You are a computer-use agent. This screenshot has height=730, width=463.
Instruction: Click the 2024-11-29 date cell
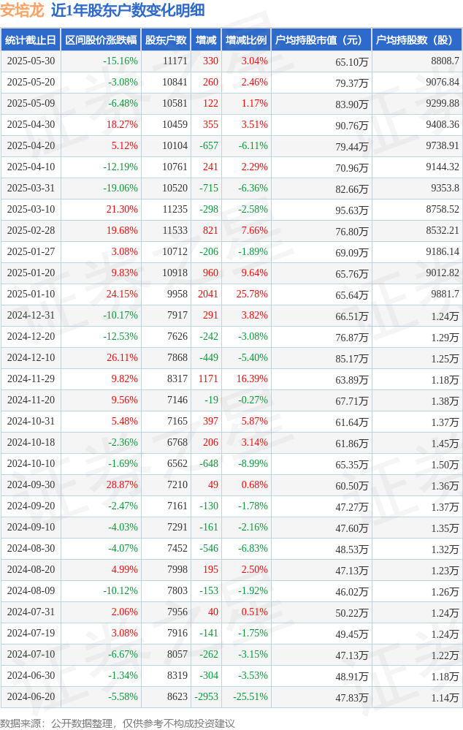[x=31, y=379]
